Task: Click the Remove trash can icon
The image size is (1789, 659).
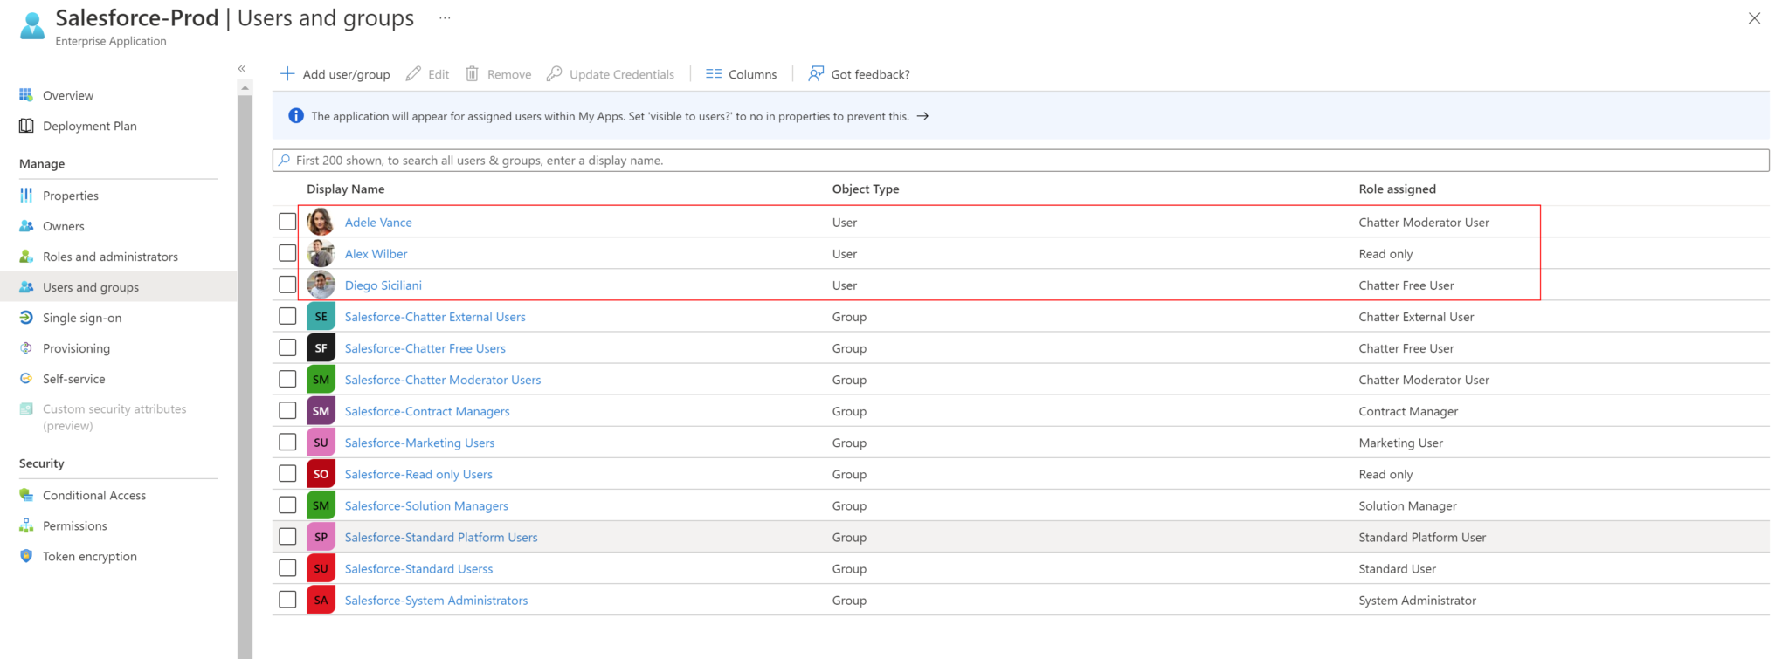Action: tap(472, 74)
